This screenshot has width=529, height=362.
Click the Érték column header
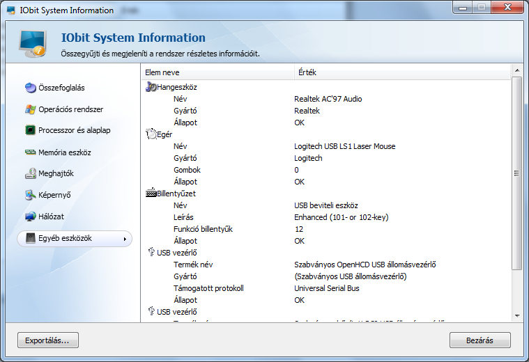tap(402, 72)
